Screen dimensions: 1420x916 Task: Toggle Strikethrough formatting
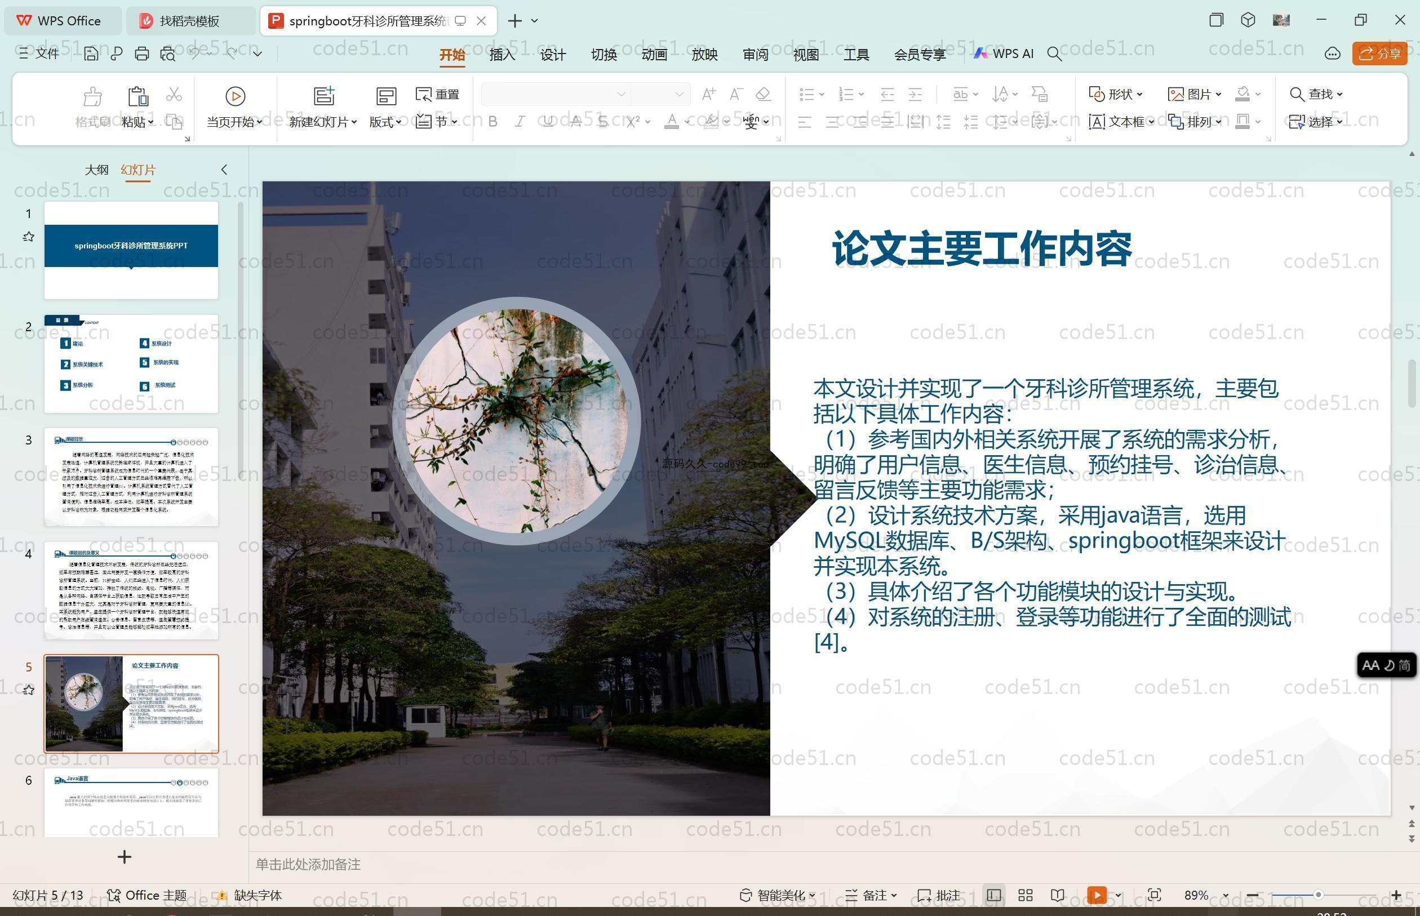coord(575,122)
